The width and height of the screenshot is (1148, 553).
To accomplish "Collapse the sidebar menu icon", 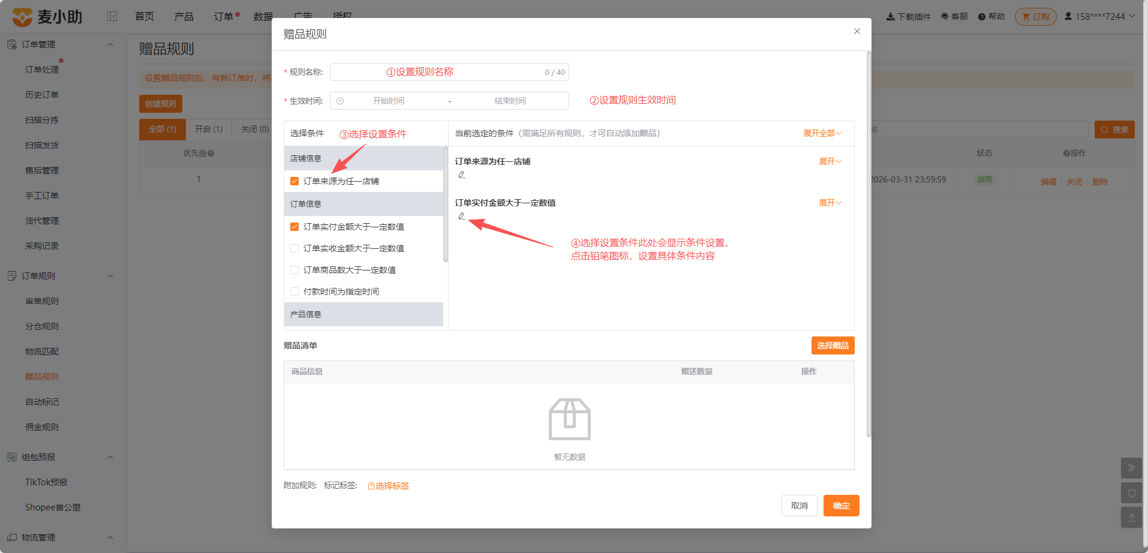I will pyautogui.click(x=112, y=16).
